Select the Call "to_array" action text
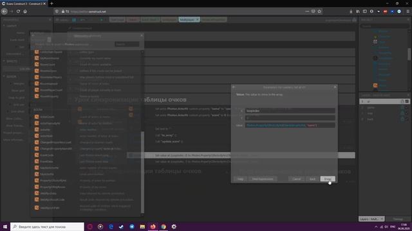412x231 pixels. (x=165, y=135)
